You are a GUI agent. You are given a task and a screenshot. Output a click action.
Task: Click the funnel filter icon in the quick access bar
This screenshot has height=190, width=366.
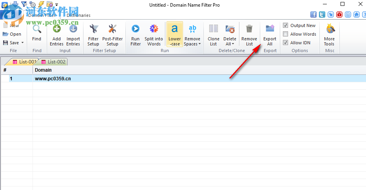(x=24, y=4)
